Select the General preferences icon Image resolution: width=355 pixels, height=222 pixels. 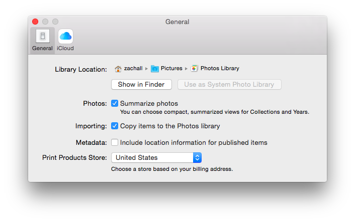tap(43, 36)
